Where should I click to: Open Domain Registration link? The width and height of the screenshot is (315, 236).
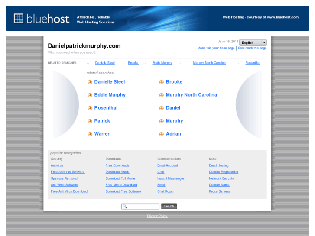tap(224, 172)
